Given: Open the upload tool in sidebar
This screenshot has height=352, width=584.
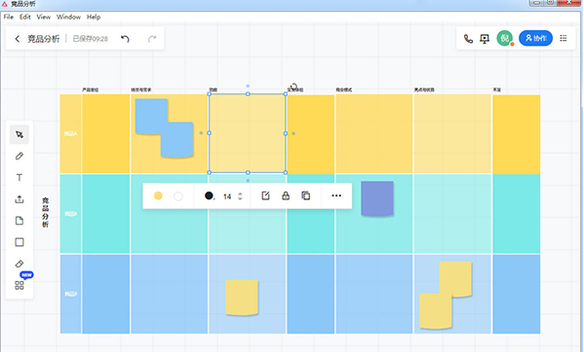Looking at the screenshot, I should tap(19, 199).
